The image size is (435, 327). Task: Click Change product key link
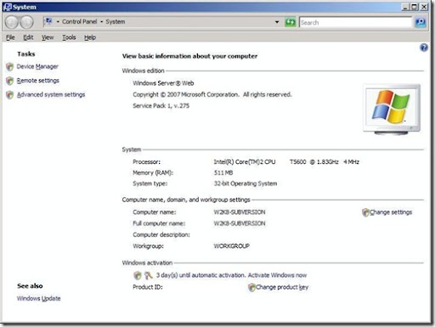coord(282,287)
